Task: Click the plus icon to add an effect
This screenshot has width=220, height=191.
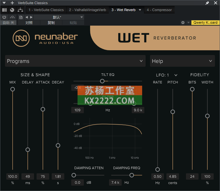Action: click(x=12, y=3)
